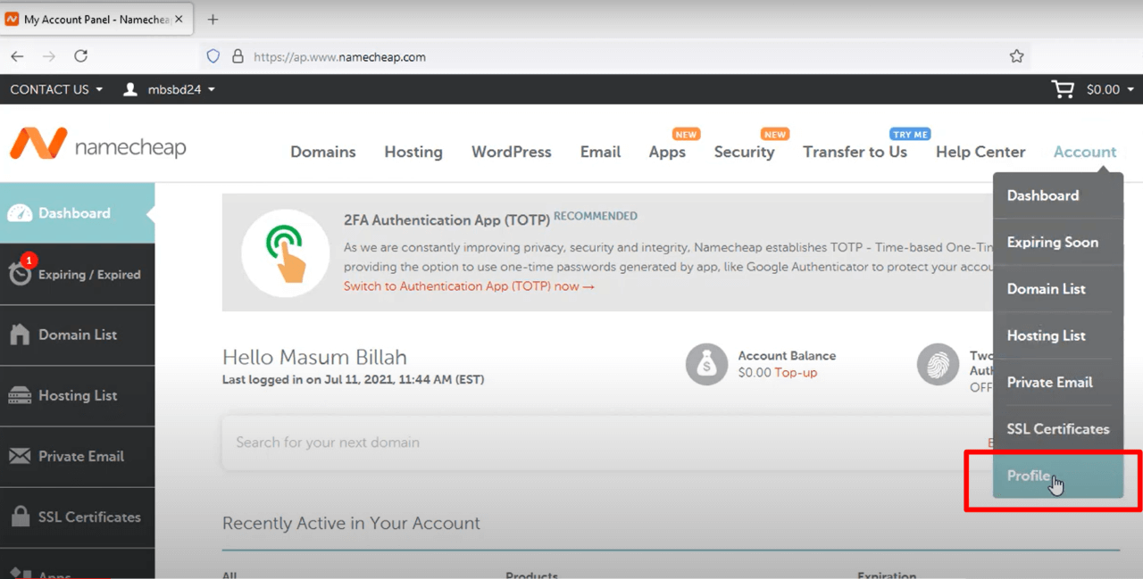Screen dimensions: 1143x579
Task: Open Domain List in left sidebar
Action: tap(77, 335)
